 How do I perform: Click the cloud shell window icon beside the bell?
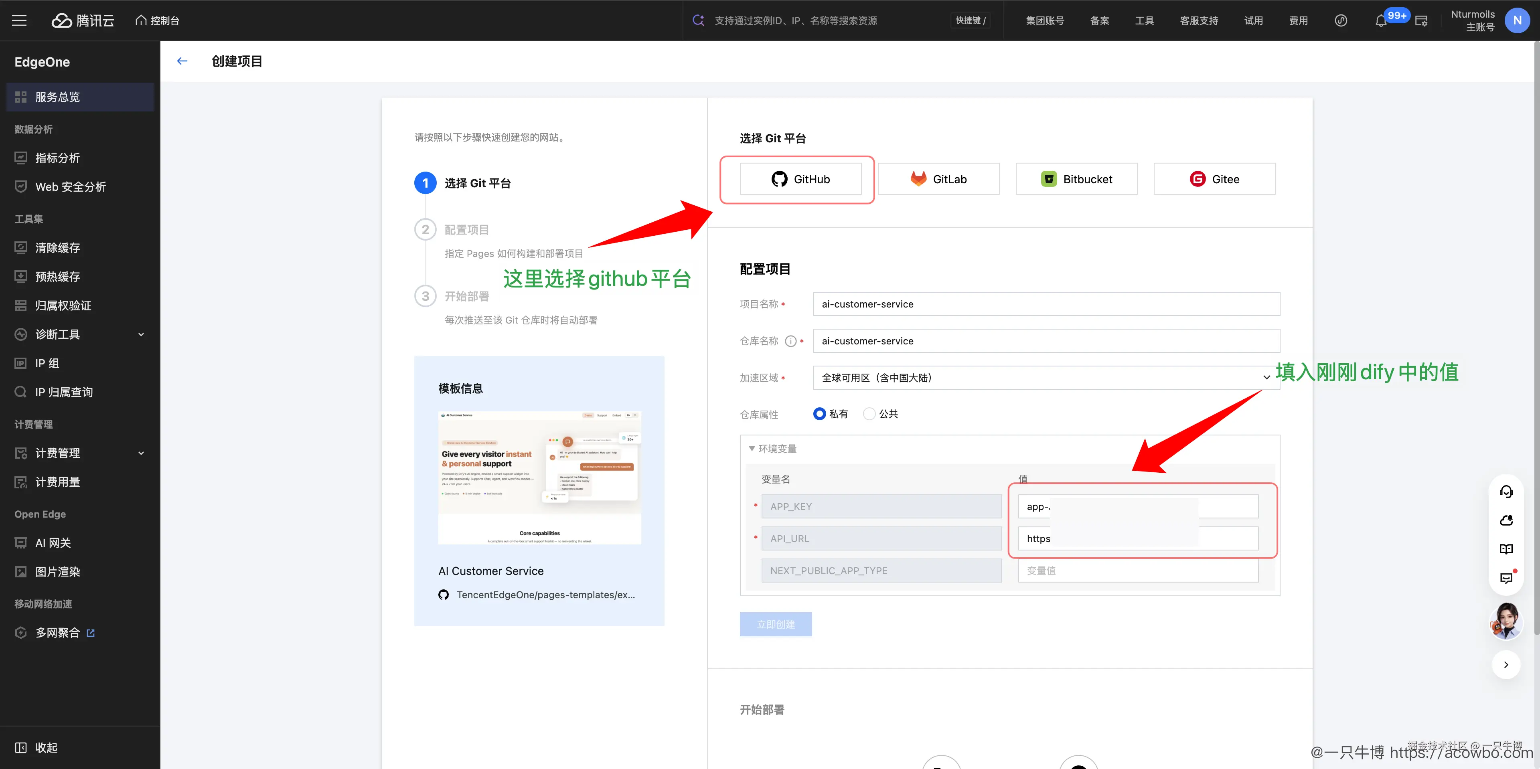[x=1422, y=21]
